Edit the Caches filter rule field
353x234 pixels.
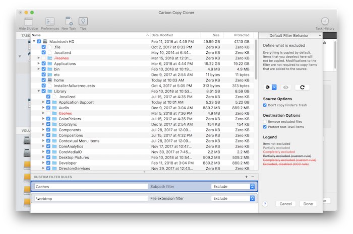click(91, 187)
